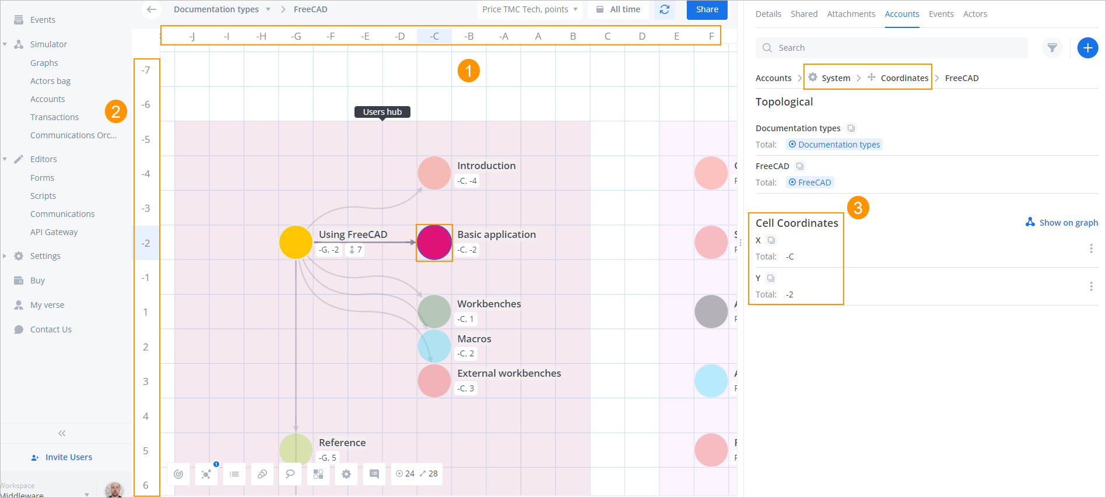Copy the Y coordinate account icon
Screen dimensions: 1106x498
[771, 278]
